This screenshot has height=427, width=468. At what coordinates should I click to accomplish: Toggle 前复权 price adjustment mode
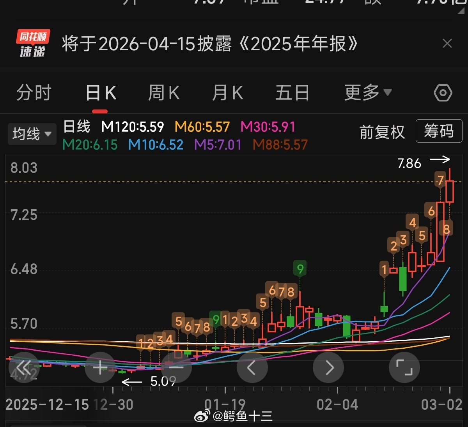pyautogui.click(x=382, y=132)
